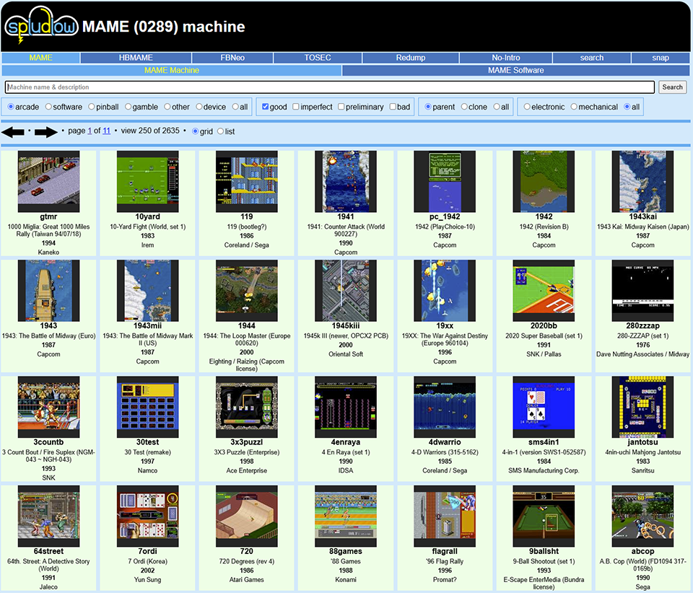Screen dimensions: 693x593
Task: Open the gtmr 1000 Miglia screenshot
Action: click(x=48, y=182)
